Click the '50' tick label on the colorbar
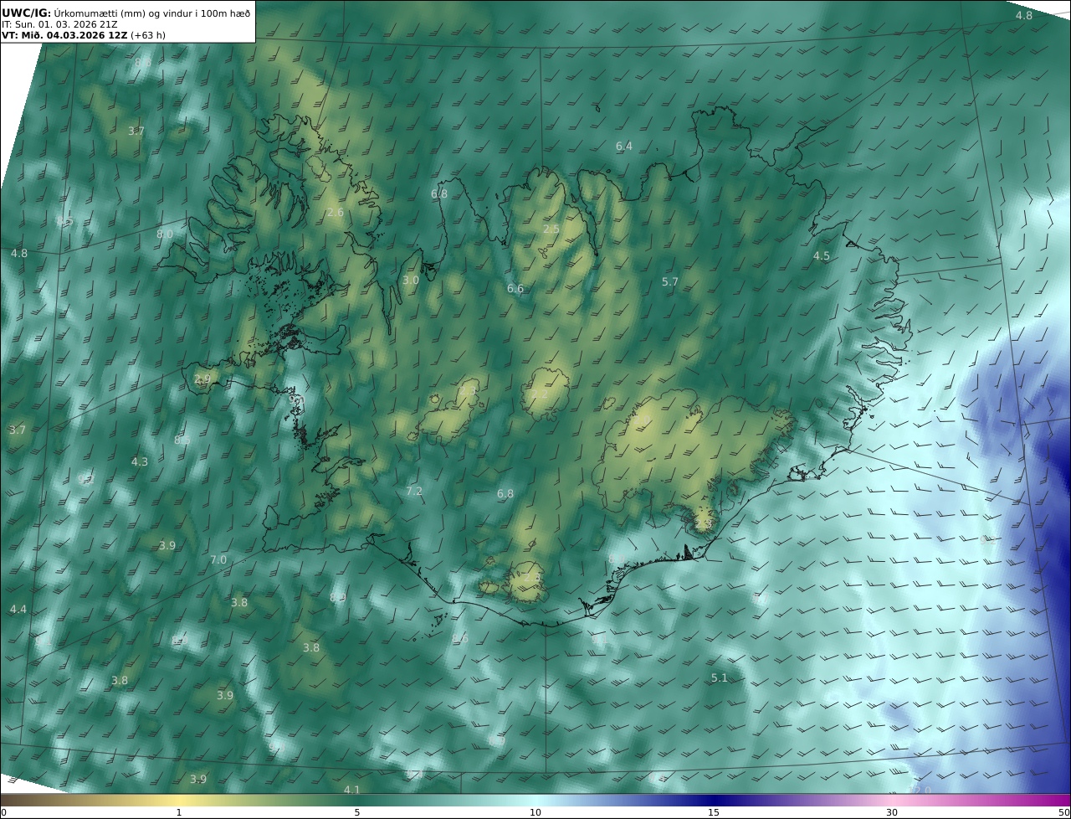 (x=1063, y=812)
